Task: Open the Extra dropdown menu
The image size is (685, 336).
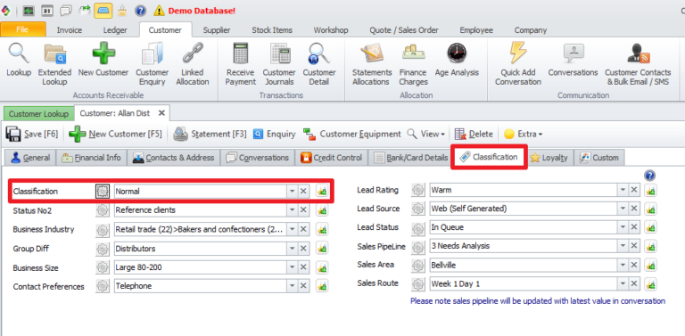Action: tap(523, 134)
